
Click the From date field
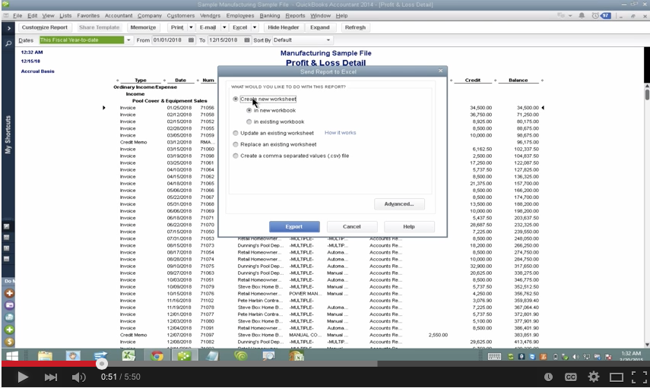click(x=170, y=40)
